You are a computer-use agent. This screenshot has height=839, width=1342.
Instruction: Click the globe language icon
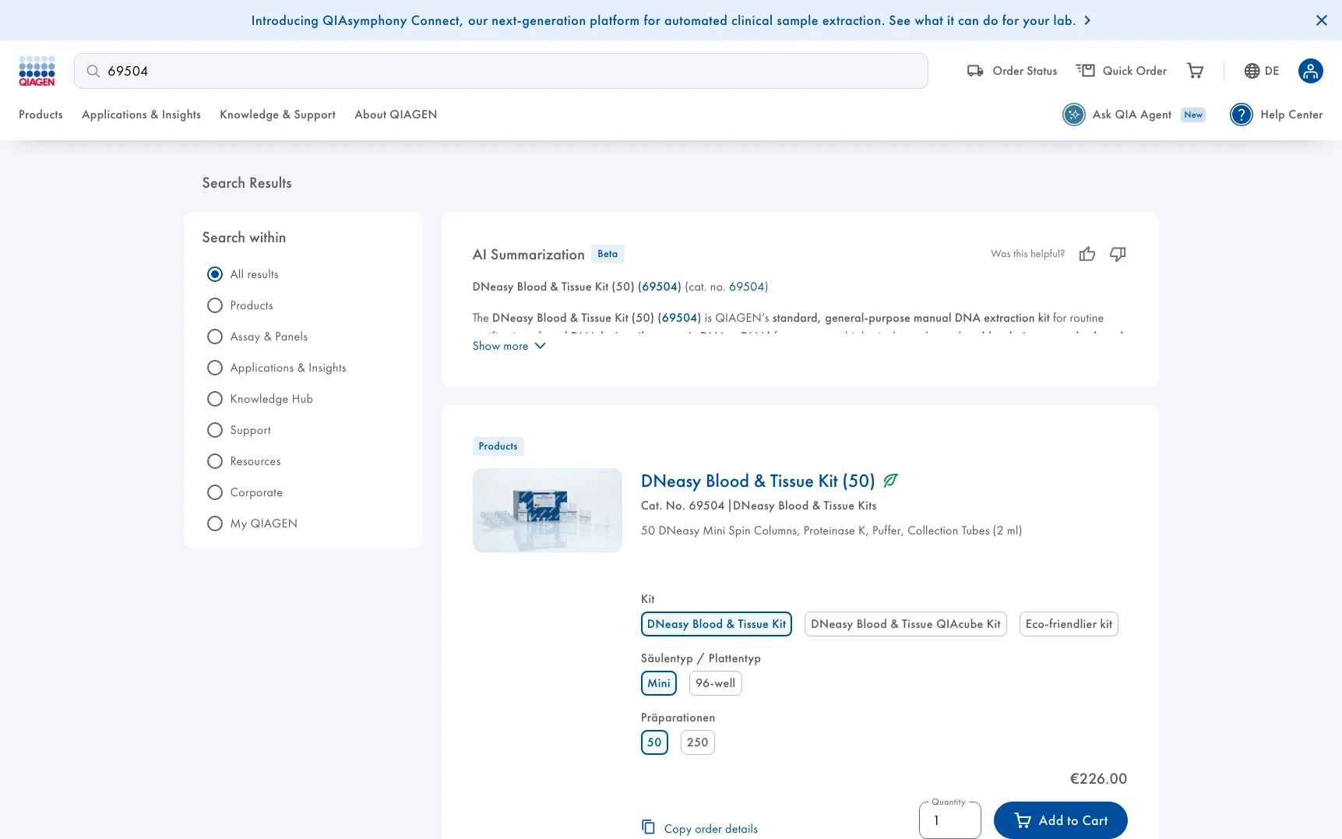[1252, 71]
